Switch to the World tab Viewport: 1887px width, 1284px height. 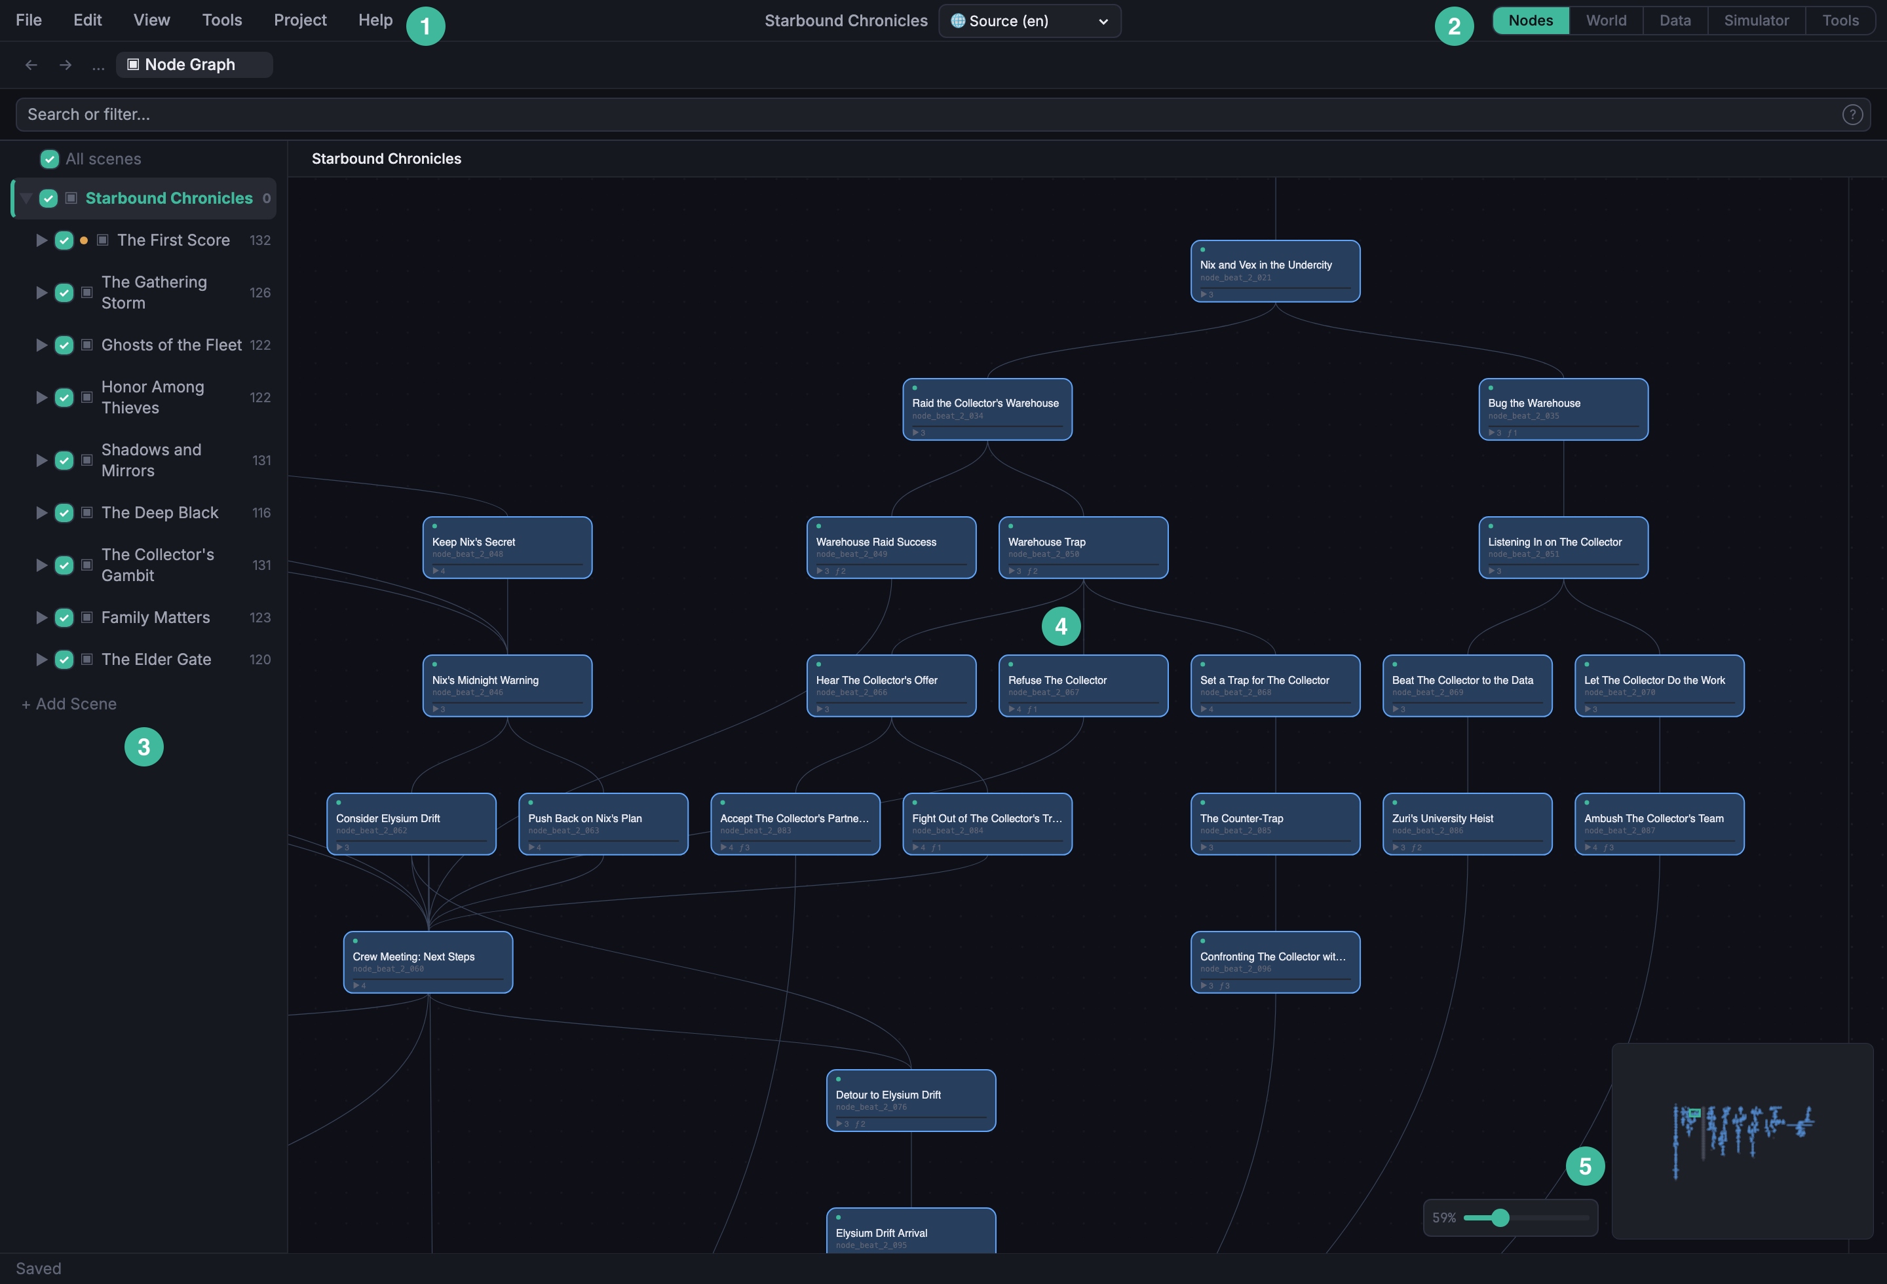1606,21
